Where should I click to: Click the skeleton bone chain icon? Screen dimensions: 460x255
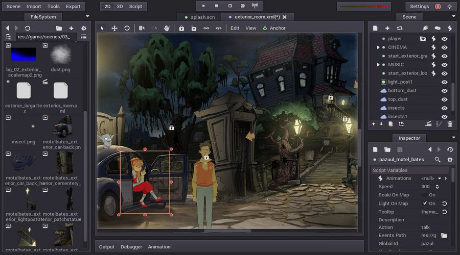click(x=206, y=28)
